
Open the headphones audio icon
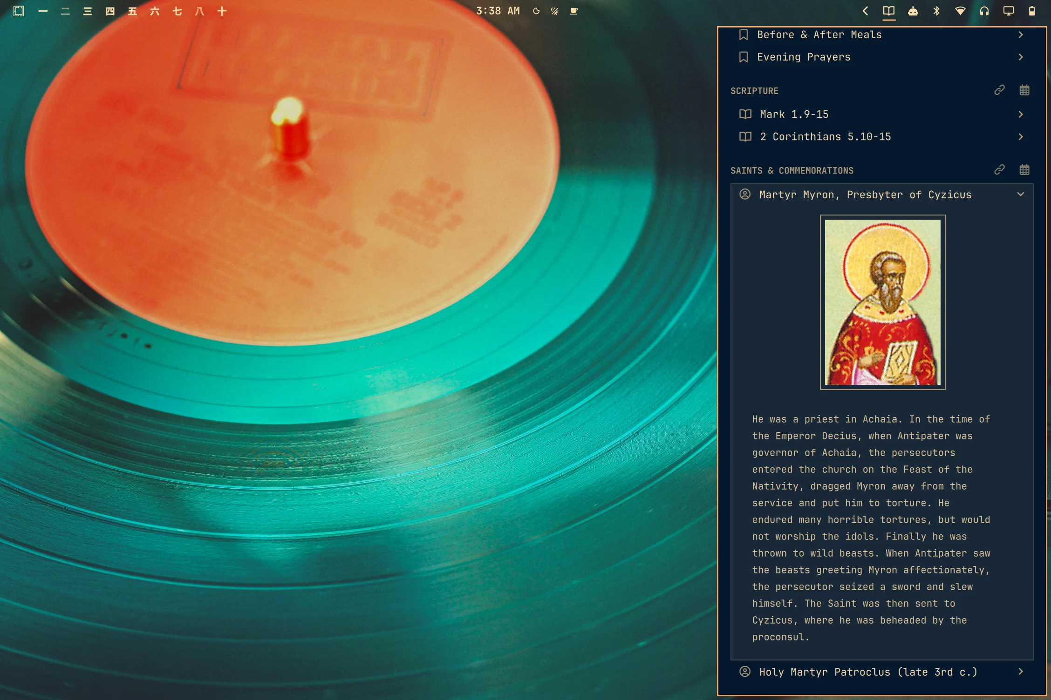[984, 11]
